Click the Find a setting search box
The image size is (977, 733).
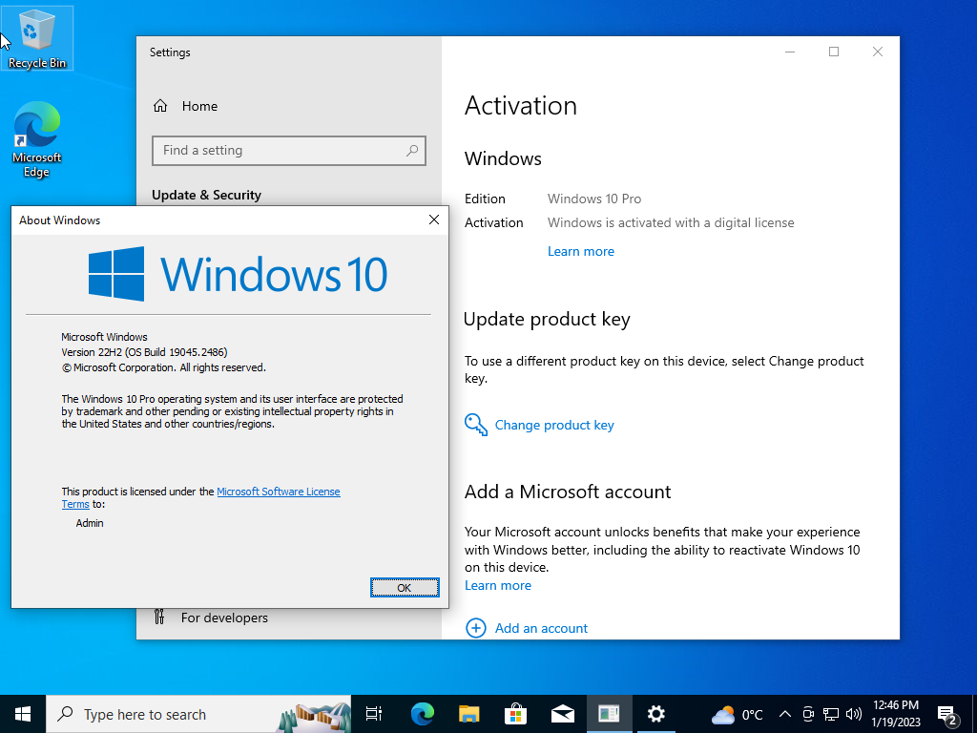pyautogui.click(x=289, y=150)
